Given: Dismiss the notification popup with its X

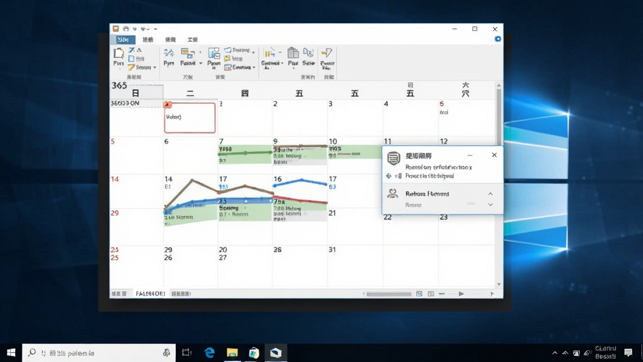Looking at the screenshot, I should [x=494, y=155].
